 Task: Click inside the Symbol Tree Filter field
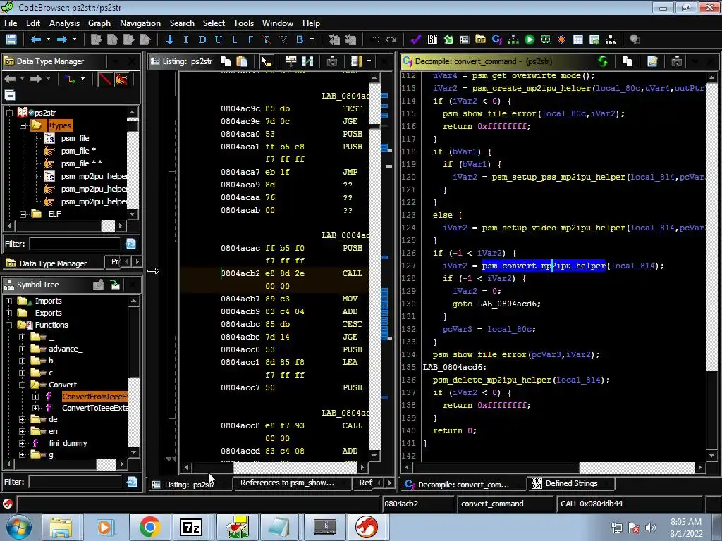click(x=75, y=482)
